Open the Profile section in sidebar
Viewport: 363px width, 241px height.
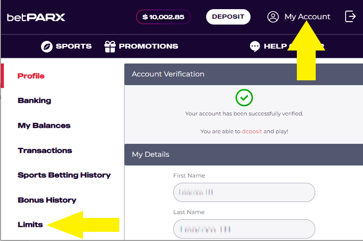pos(31,76)
